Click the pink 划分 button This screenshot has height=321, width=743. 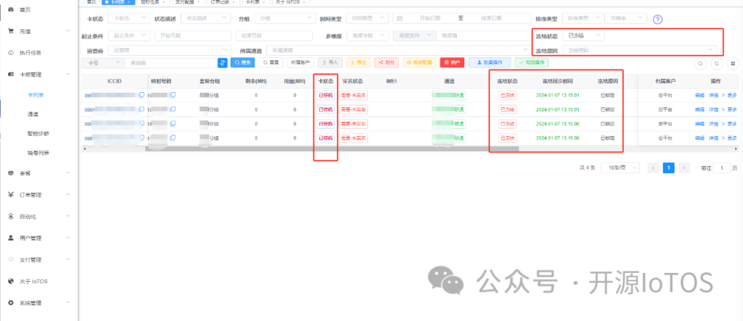tap(387, 63)
